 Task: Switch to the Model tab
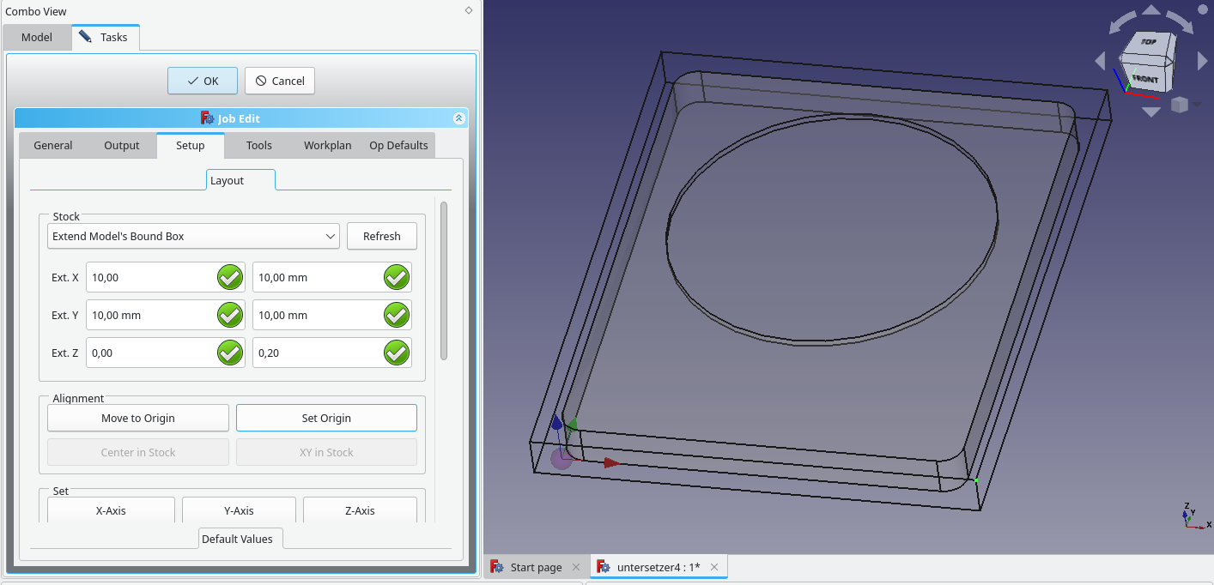click(x=37, y=37)
